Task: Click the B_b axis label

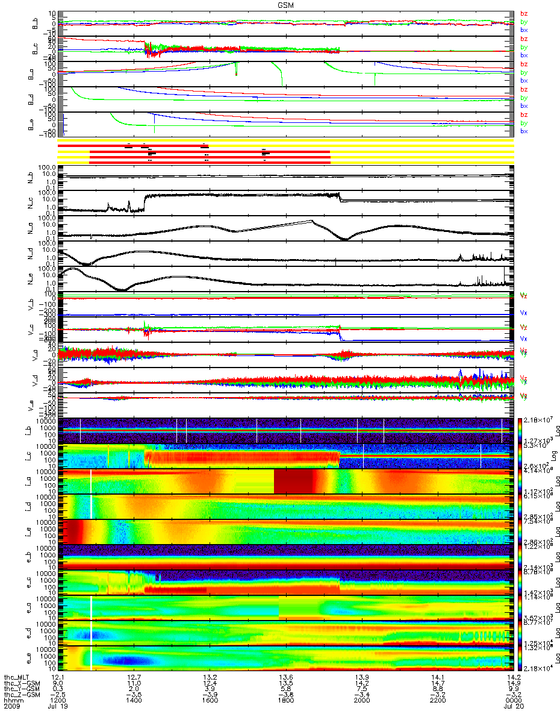Action: click(36, 23)
